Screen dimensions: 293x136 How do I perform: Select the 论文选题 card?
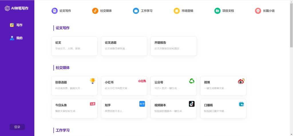coord(124,46)
